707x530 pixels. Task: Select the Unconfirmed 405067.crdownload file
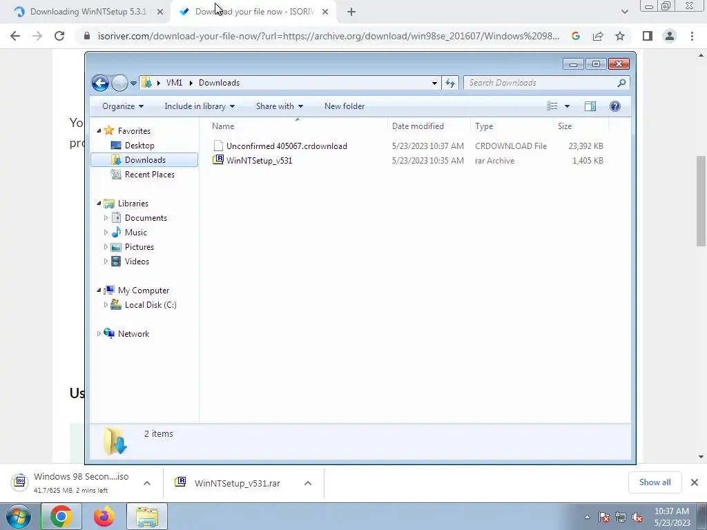(x=287, y=146)
